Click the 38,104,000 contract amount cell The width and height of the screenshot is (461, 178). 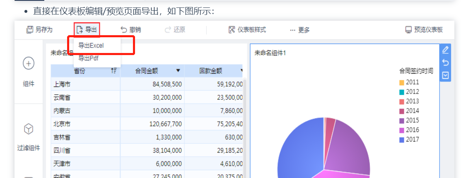tap(152, 150)
